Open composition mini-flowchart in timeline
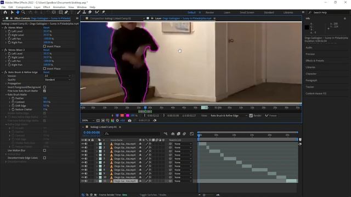This screenshot has width=351, height=197. click(x=166, y=134)
